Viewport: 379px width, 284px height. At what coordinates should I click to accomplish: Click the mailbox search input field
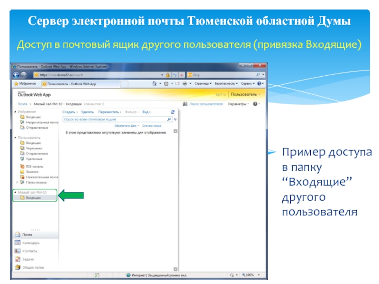click(x=115, y=119)
